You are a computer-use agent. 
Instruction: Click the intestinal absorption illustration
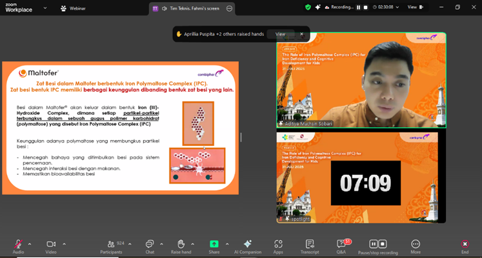[x=197, y=166]
